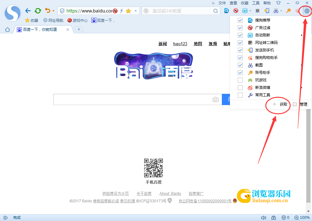
Task: Click 获取 to get more extensions
Action: pos(280,104)
